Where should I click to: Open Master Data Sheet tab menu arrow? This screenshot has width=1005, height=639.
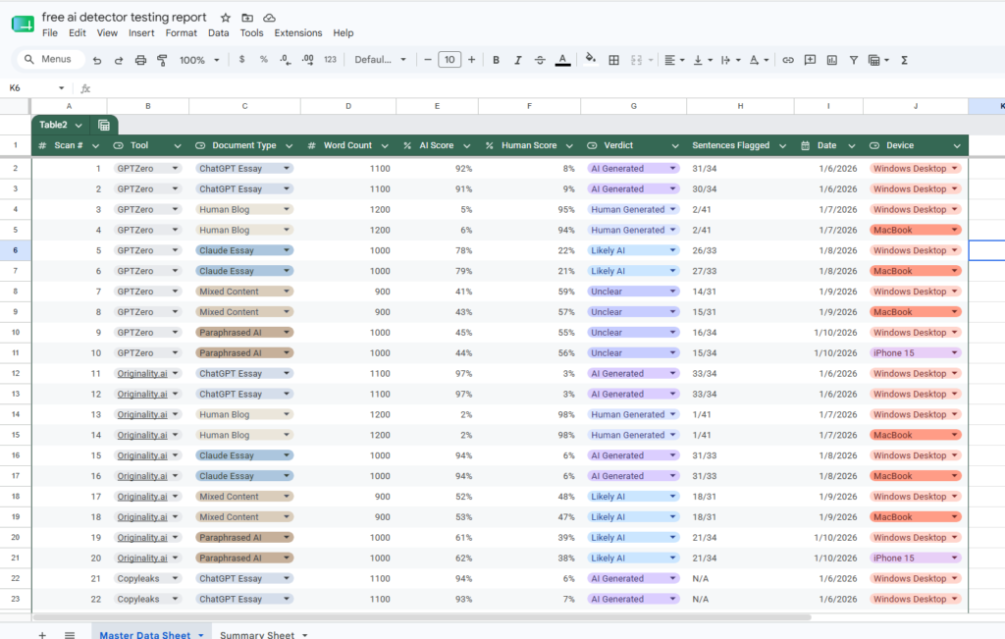point(200,634)
